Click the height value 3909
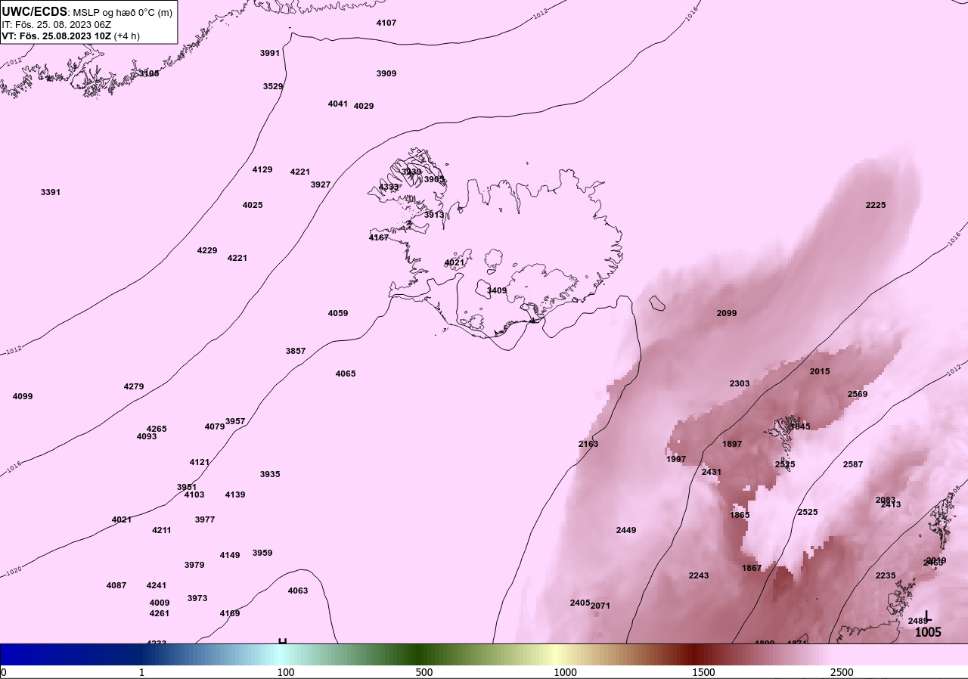Viewport: 968px width, 679px height. (386, 73)
